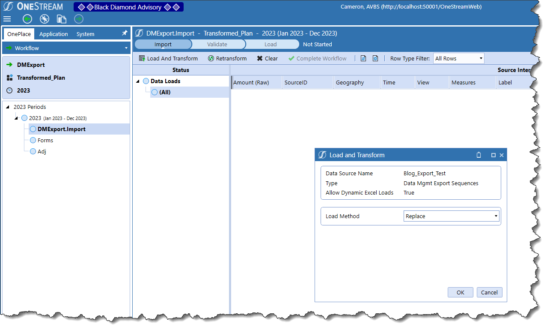The width and height of the screenshot is (550, 330).
Task: Open the hamburger main menu
Action: pos(7,19)
